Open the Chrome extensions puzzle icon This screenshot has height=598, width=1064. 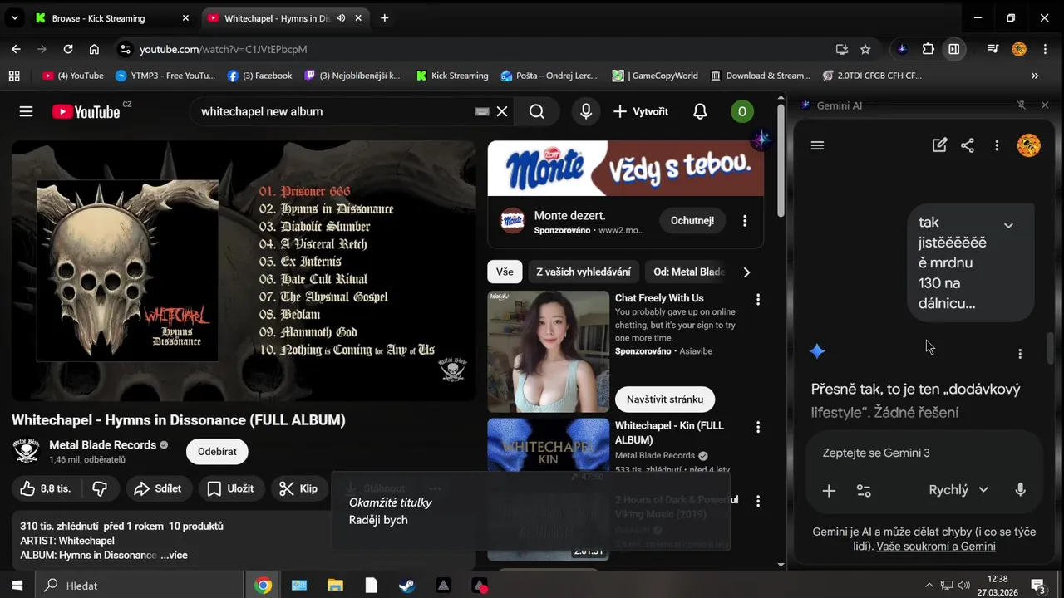929,49
